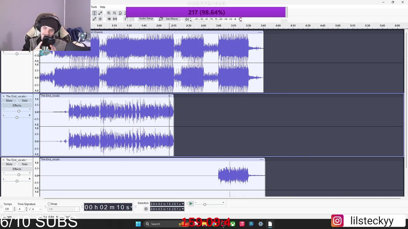Viewport: 408px width, 229px height.
Task: Solo the bottom The End_vocals track
Action: (25, 164)
